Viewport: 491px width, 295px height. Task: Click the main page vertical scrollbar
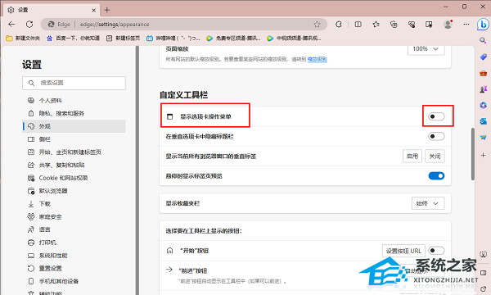point(472,154)
